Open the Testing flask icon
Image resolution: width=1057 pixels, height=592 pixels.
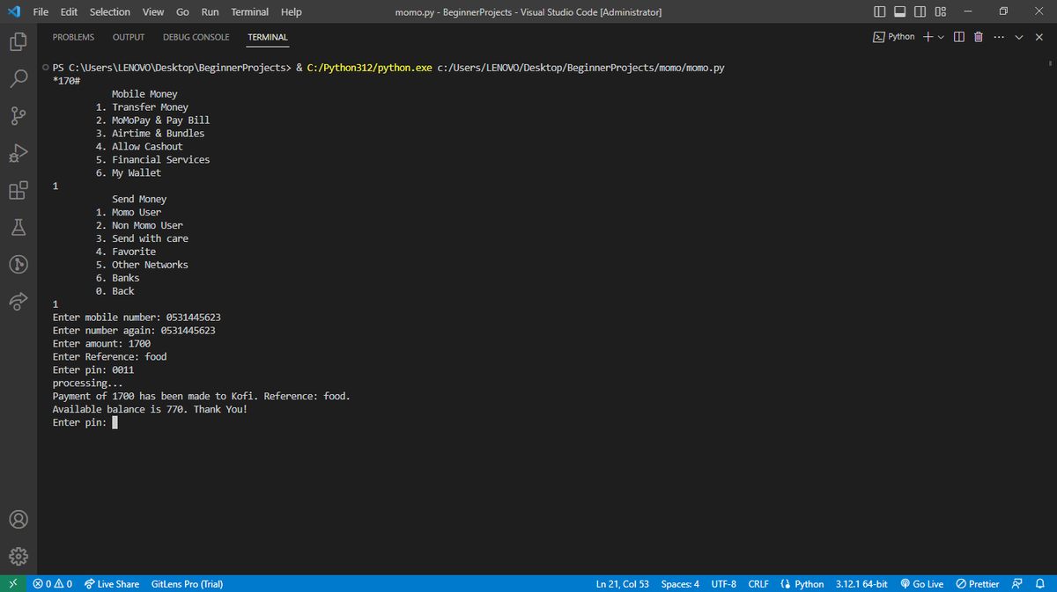(18, 227)
